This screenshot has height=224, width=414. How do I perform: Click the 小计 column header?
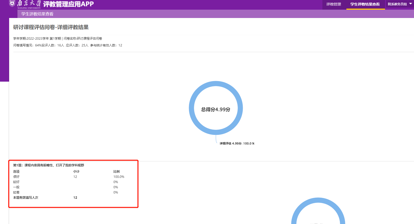[76, 171]
